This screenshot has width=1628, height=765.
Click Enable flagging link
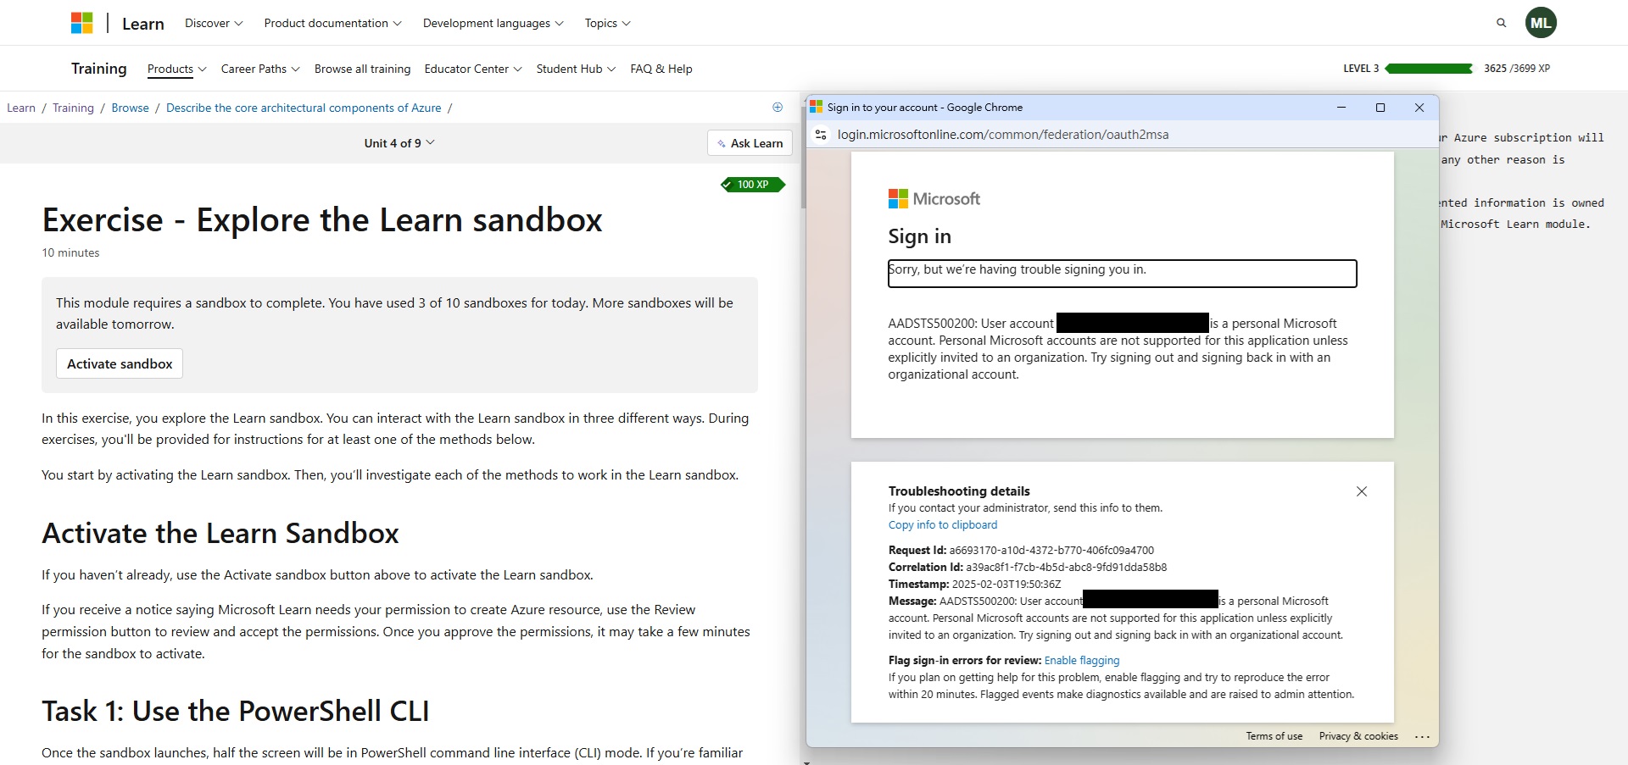1082,661
